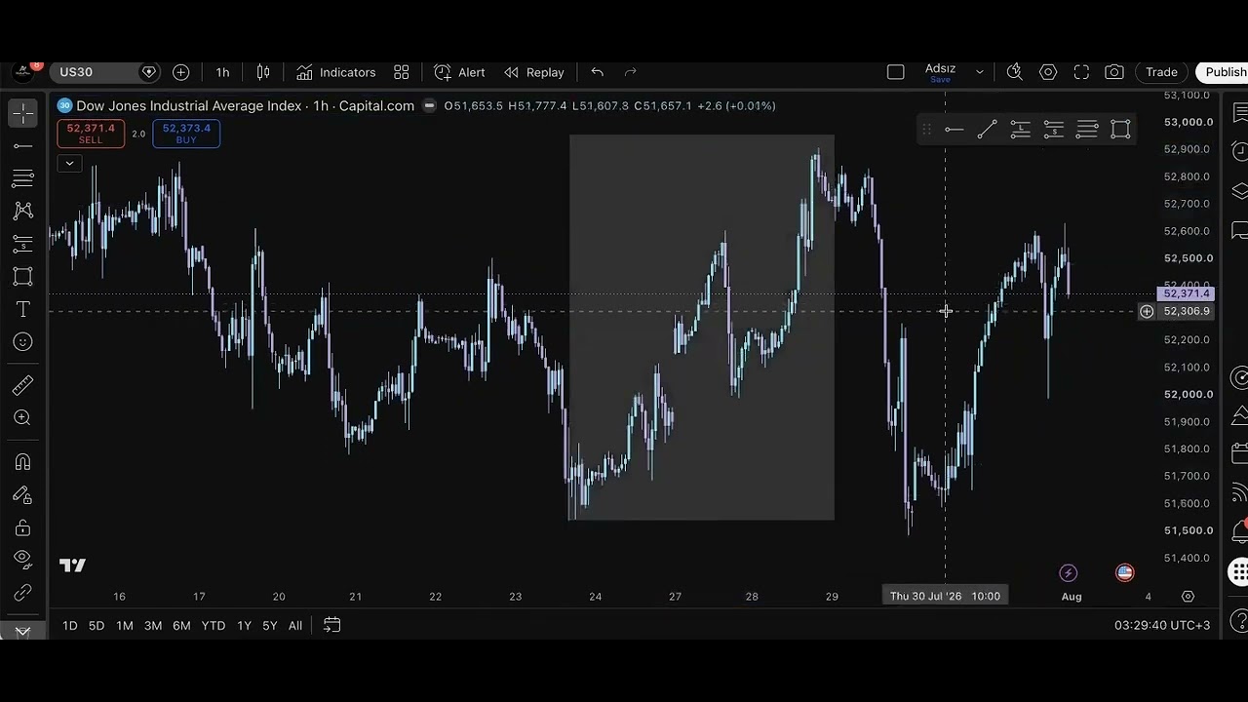Lock all drawing tools

pos(22,527)
